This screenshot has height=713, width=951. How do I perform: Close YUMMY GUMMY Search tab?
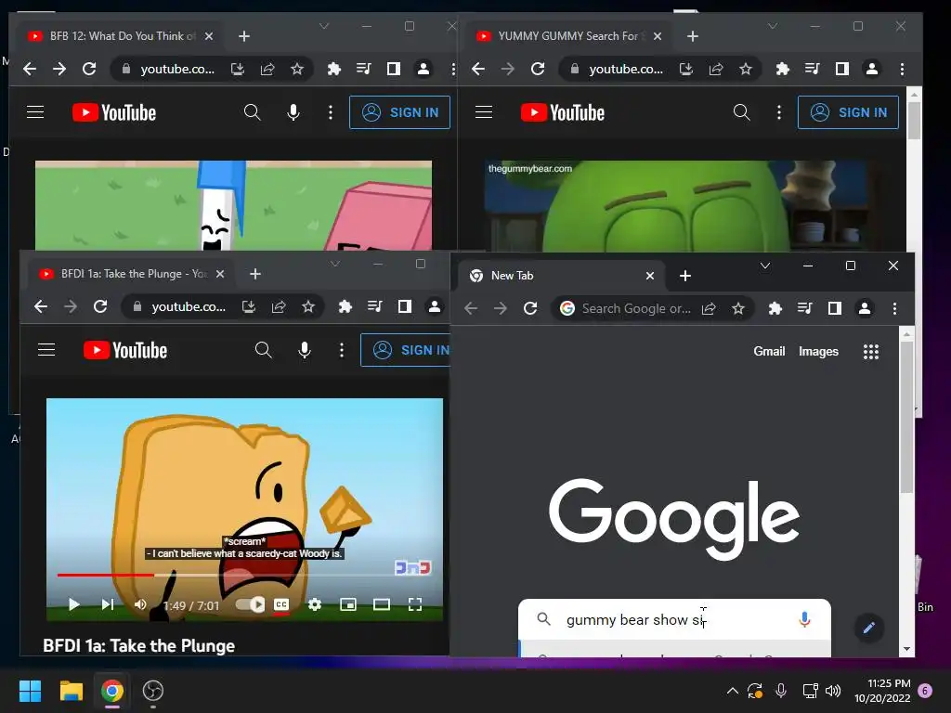tap(658, 36)
